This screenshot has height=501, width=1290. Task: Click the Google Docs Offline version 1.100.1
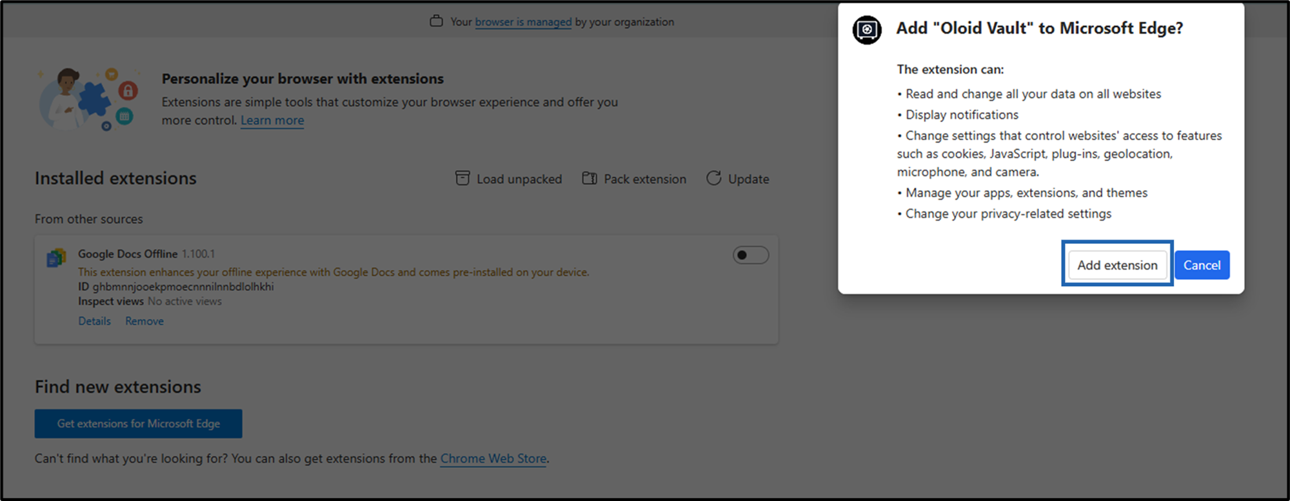point(198,254)
